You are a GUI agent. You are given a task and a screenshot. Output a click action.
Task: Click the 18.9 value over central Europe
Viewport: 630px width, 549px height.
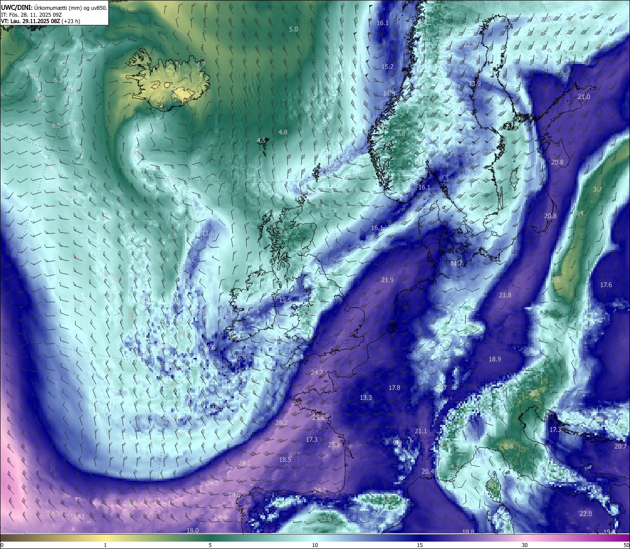495,359
